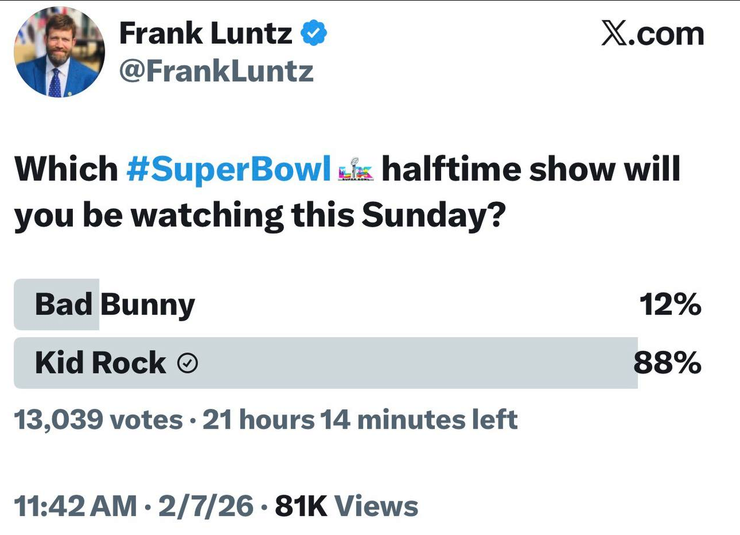This screenshot has height=535, width=740.
Task: Click the 88% result for Kid Rock
Action: coord(667,363)
